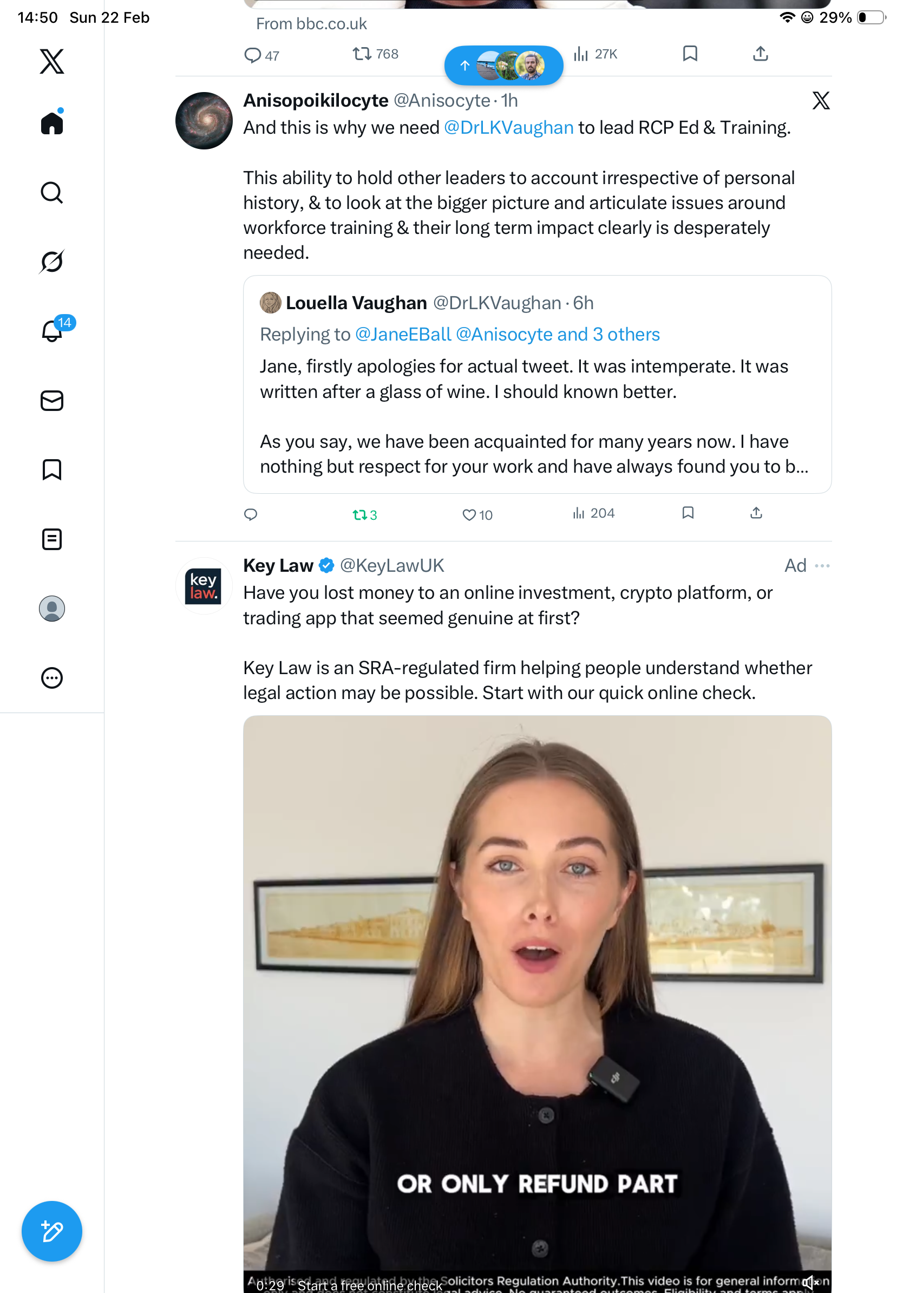Undo repost on Anisopoikilocyte's post
This screenshot has height=1293, width=903.
pyautogui.click(x=364, y=514)
